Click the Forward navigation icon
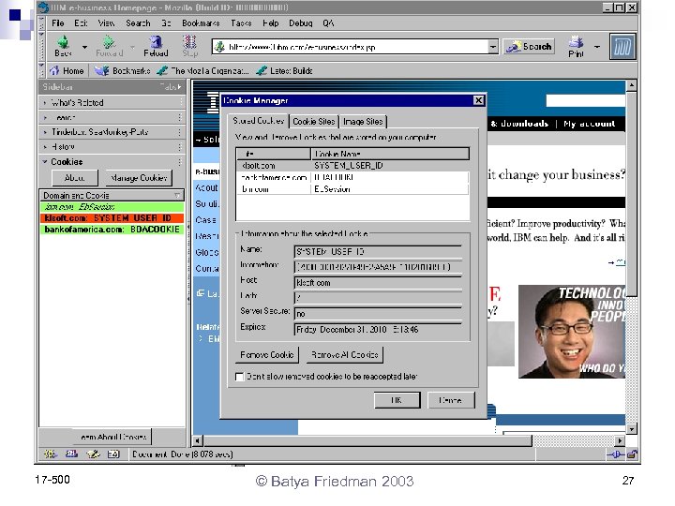 (109, 42)
